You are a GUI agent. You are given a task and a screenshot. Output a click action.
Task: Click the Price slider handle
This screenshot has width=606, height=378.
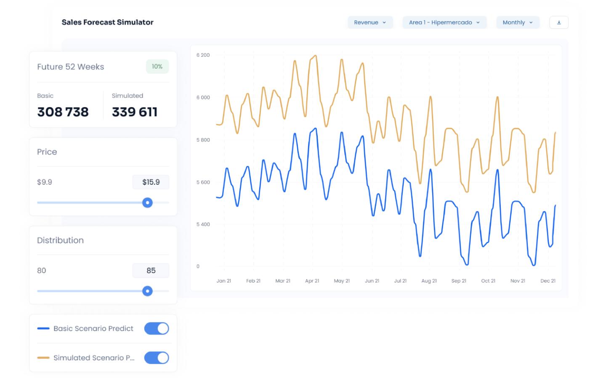(x=147, y=202)
